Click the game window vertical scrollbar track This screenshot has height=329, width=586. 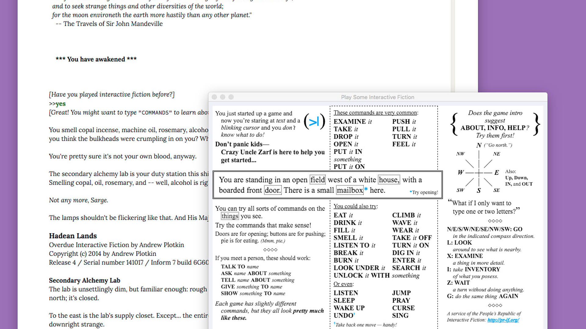point(453,46)
